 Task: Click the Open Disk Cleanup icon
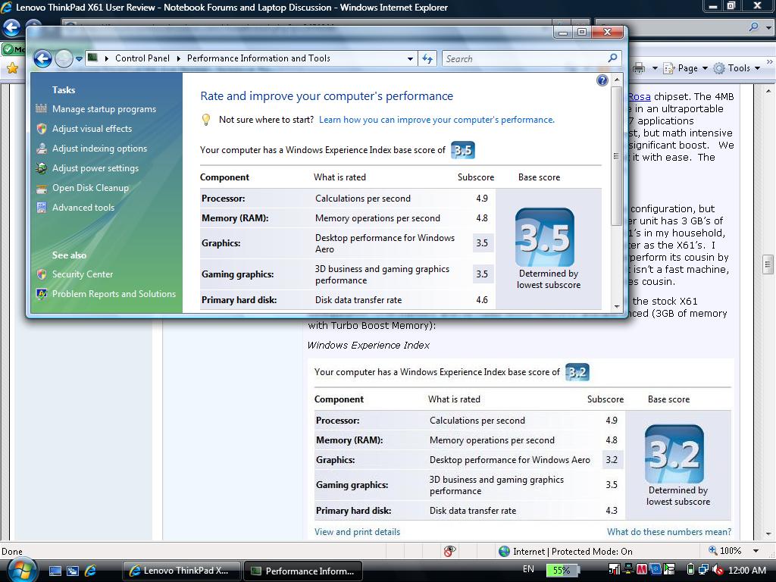coord(42,188)
